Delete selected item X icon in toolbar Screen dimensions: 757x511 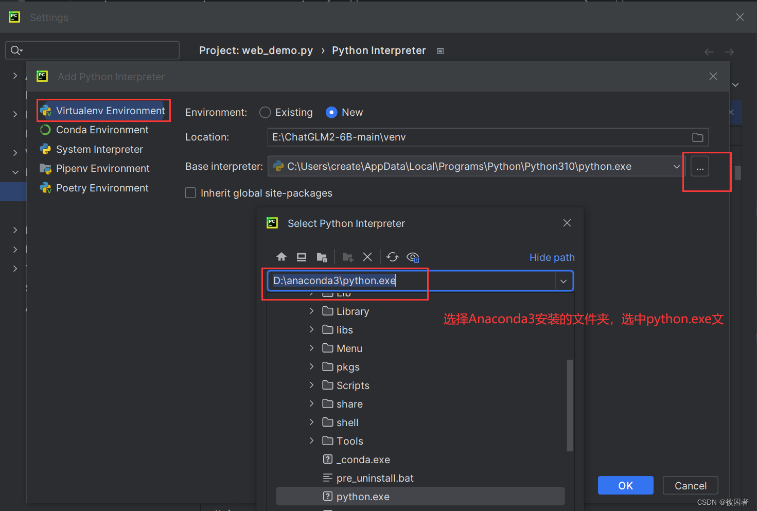tap(367, 257)
